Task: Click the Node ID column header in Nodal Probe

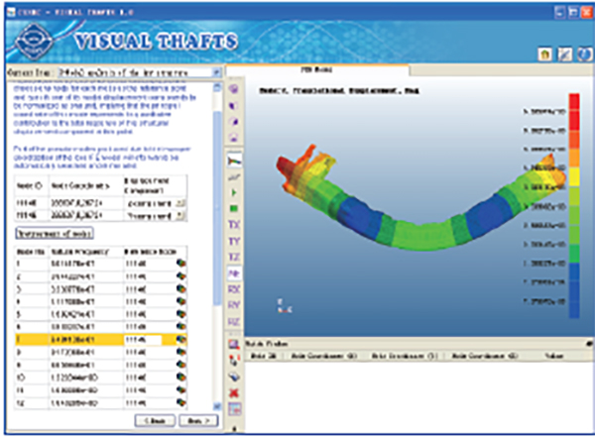Action: click(x=264, y=356)
